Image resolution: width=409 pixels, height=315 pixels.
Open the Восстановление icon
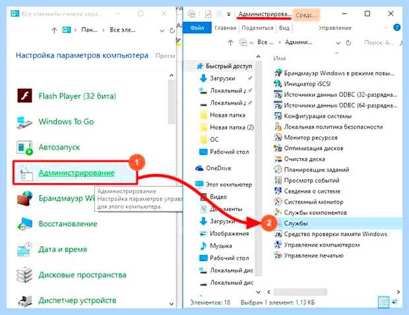click(x=24, y=224)
